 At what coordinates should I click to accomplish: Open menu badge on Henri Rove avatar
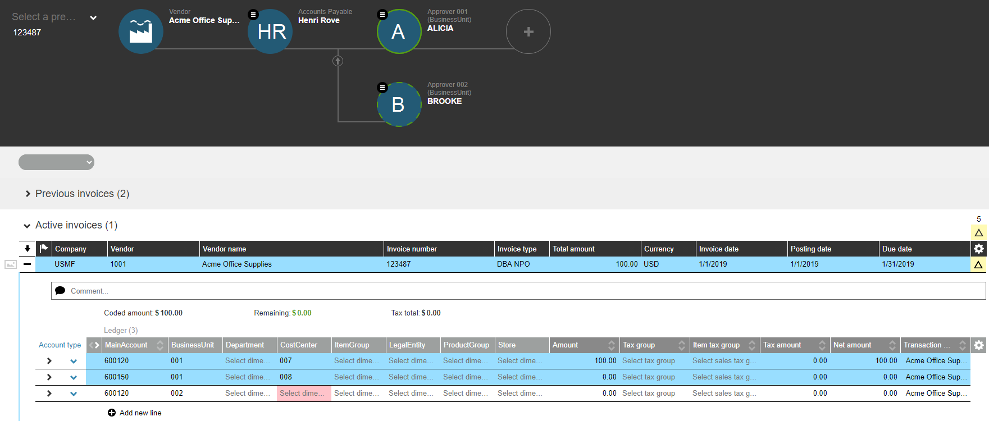253,15
